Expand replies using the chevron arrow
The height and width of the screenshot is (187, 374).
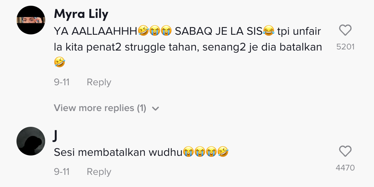[155, 108]
